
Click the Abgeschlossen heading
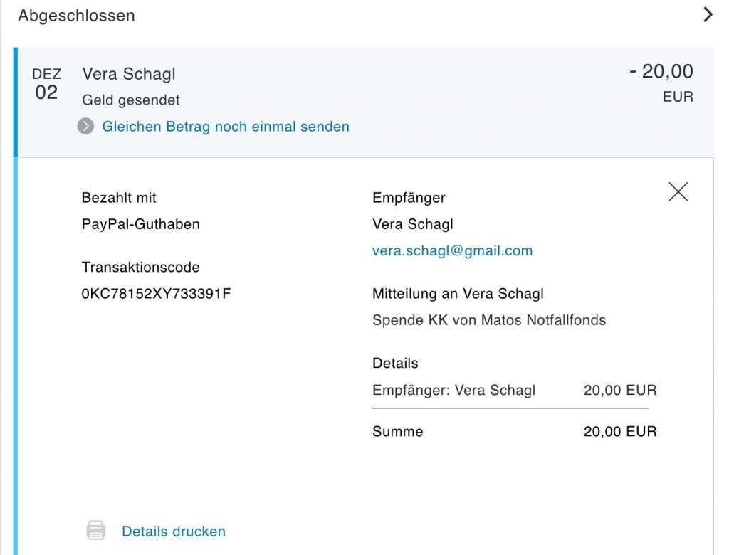[x=77, y=16]
